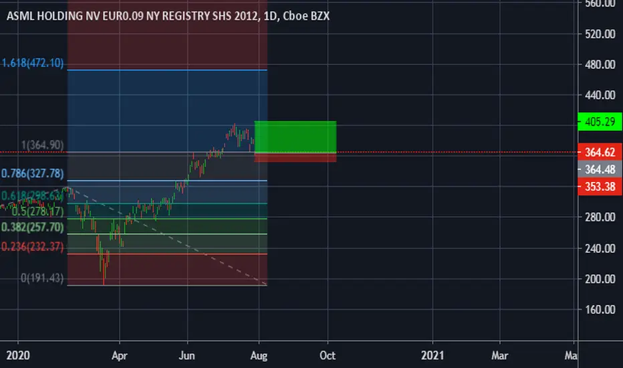This screenshot has width=623, height=368.
Task: Select the red stop-loss zone under the green box
Action: tap(295, 157)
